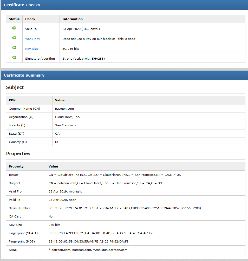Click the Country value 'US'

pos(57,142)
